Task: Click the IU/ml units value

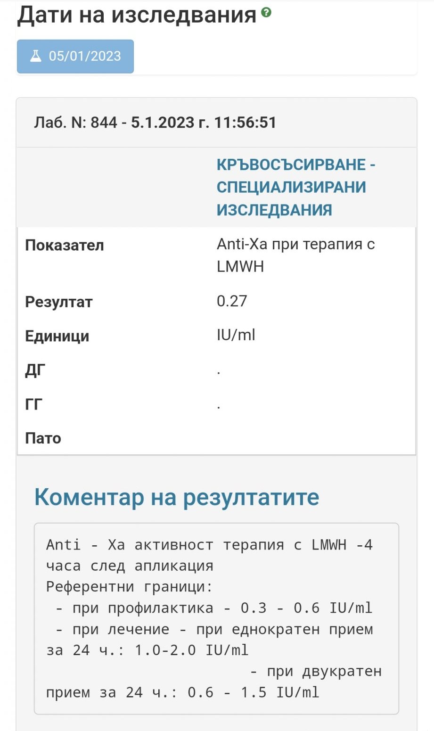Action: (x=236, y=335)
